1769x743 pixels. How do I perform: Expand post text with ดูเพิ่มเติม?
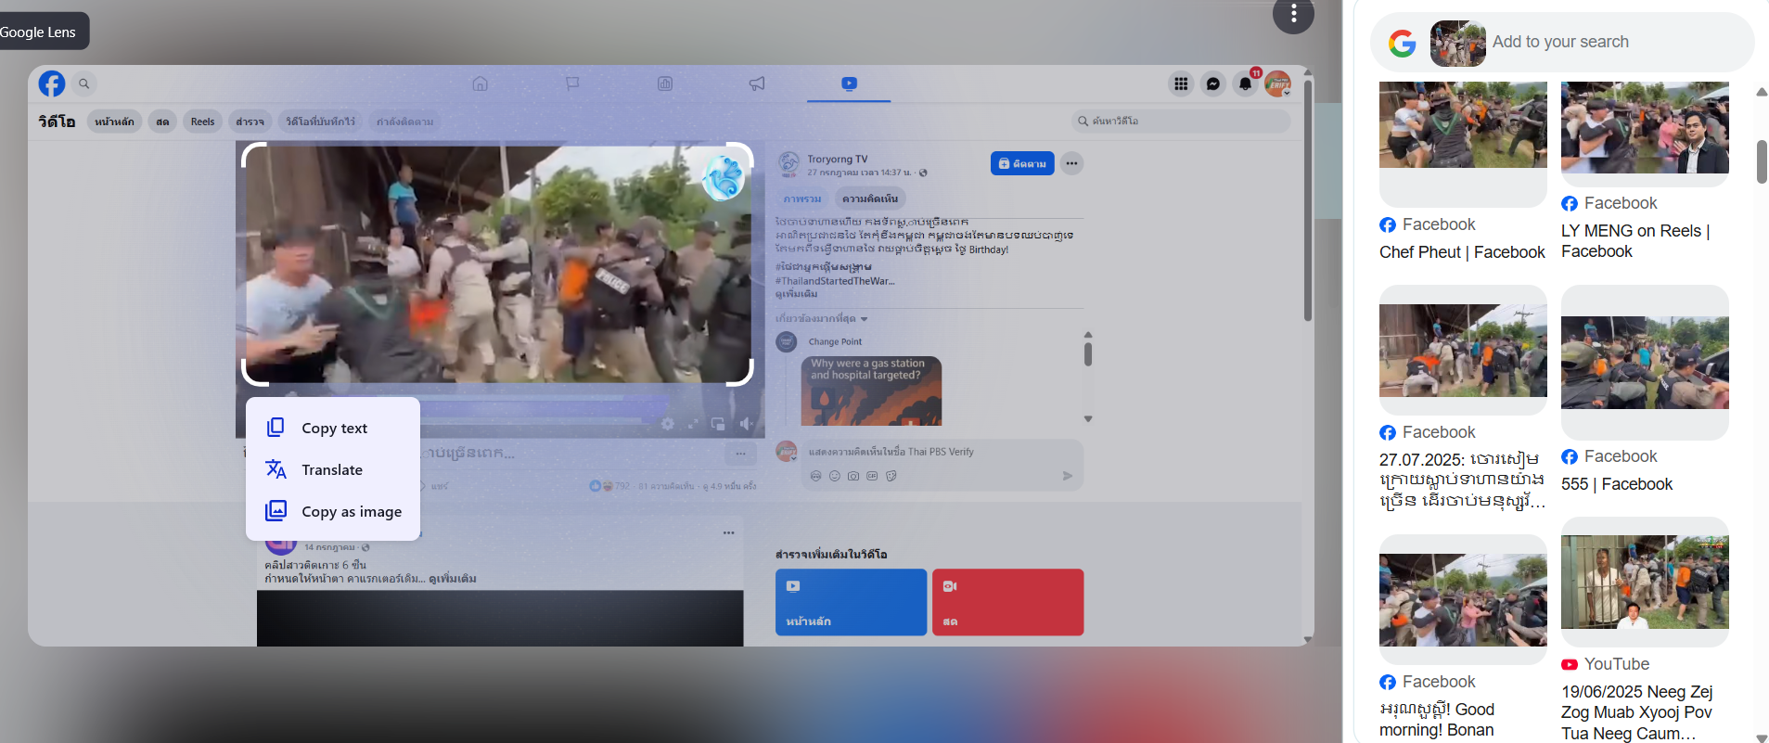[x=797, y=294]
